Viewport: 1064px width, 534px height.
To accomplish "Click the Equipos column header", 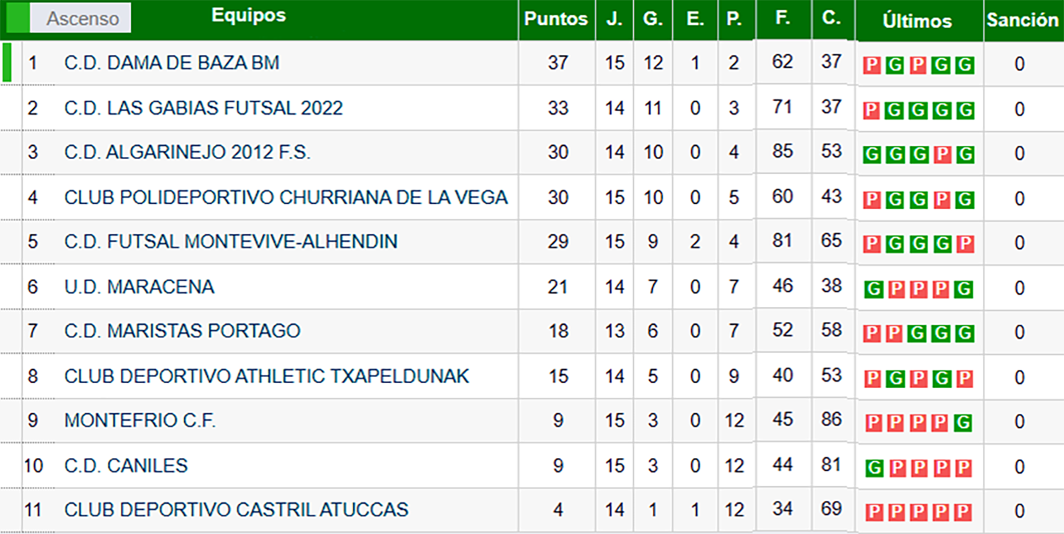I will coord(248,15).
